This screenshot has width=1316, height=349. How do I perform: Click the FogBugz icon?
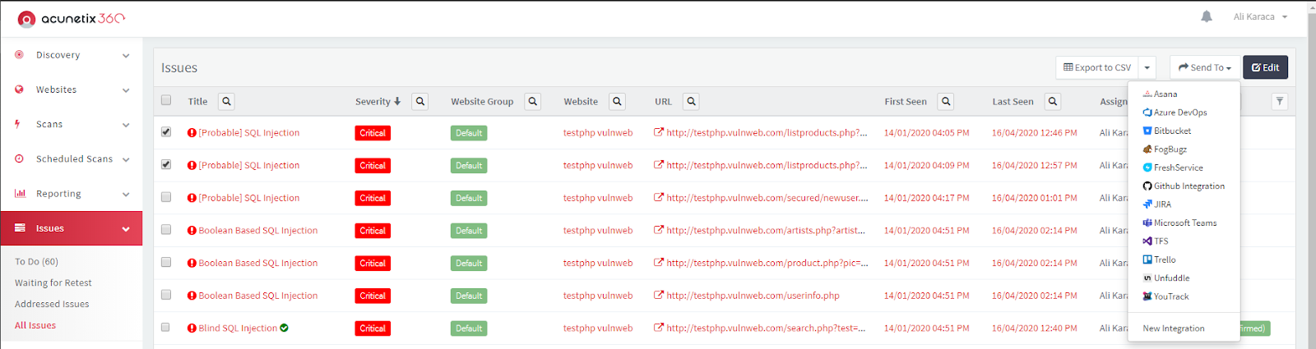(x=1147, y=149)
